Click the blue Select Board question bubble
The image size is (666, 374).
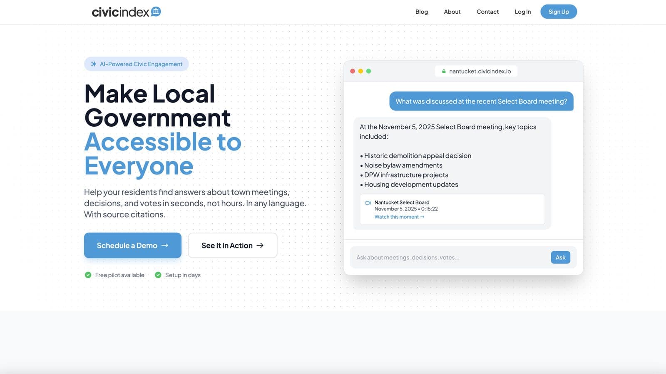coord(481,101)
